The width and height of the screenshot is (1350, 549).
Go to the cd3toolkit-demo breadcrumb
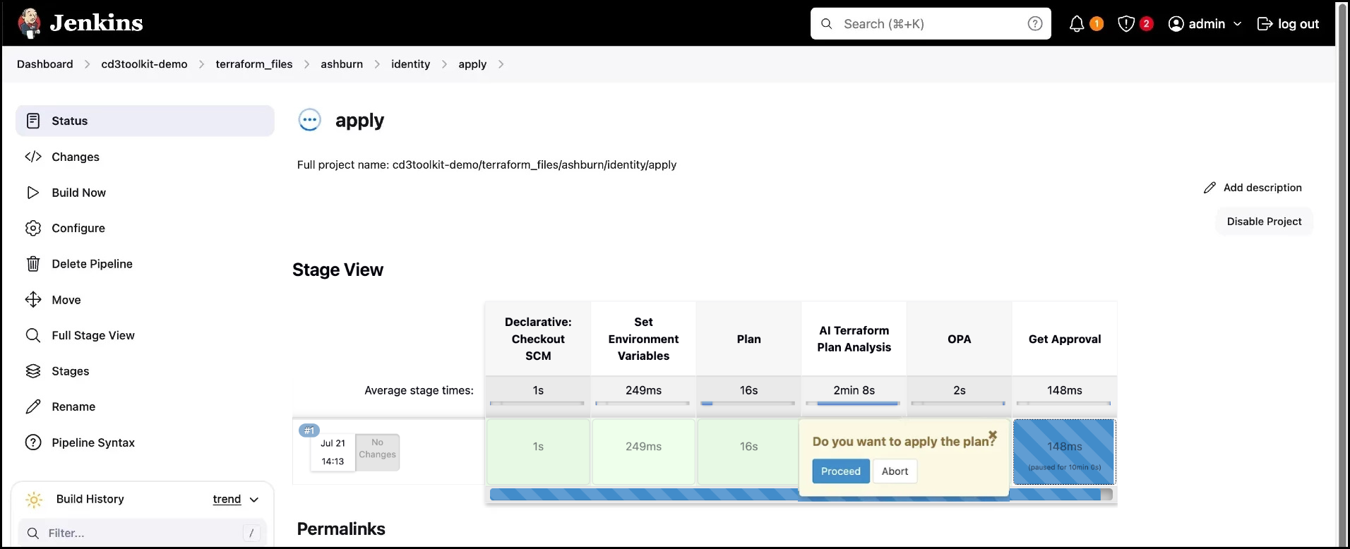click(144, 64)
